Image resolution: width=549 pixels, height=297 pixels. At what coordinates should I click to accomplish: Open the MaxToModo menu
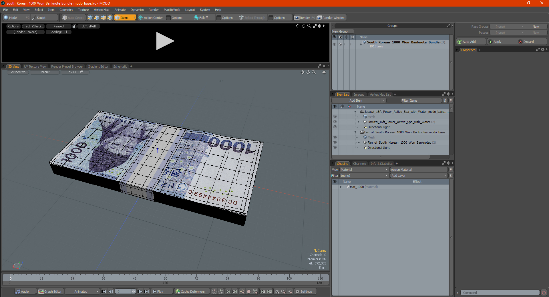click(172, 10)
